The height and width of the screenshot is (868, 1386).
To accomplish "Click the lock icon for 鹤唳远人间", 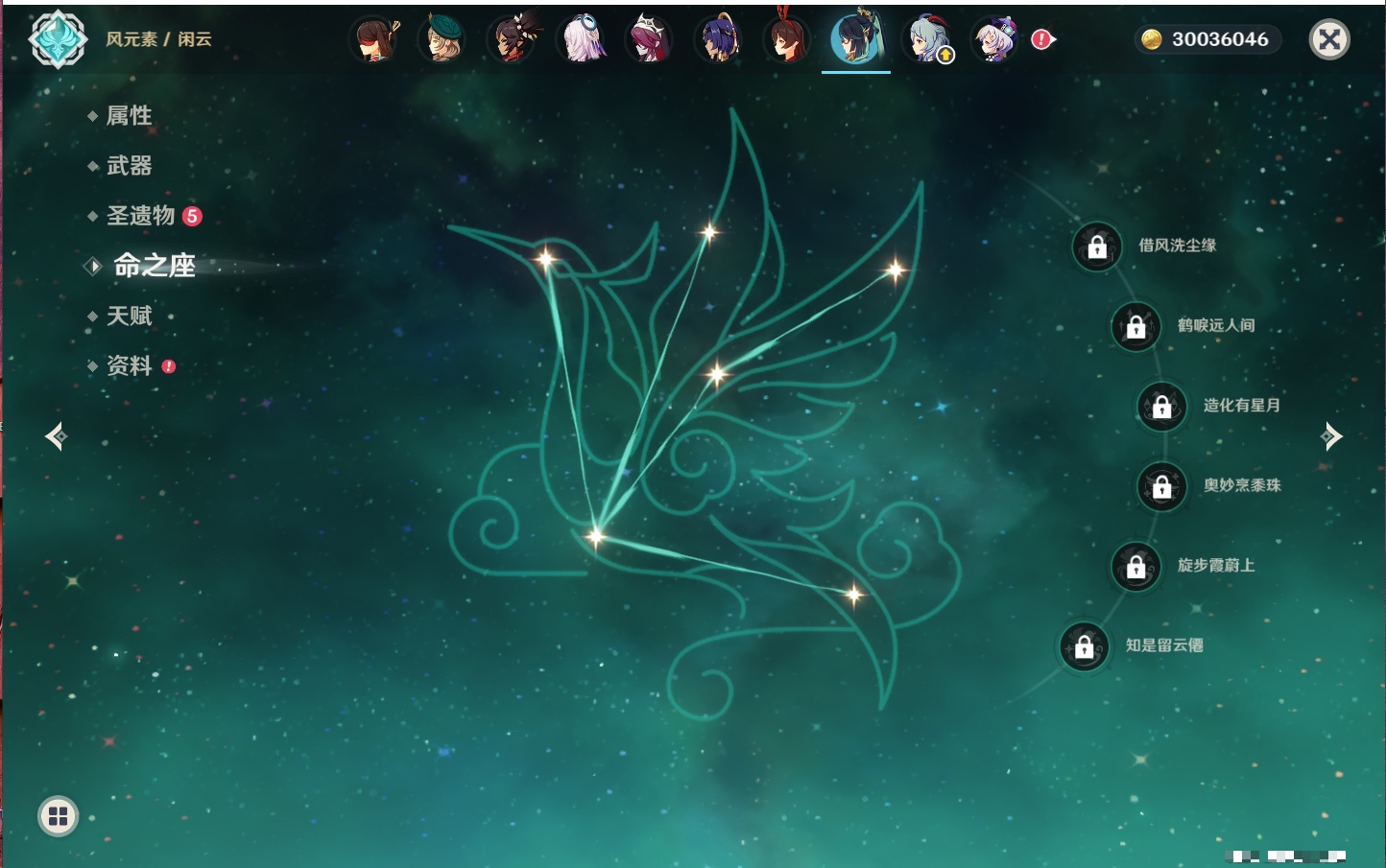I will 1136,326.
